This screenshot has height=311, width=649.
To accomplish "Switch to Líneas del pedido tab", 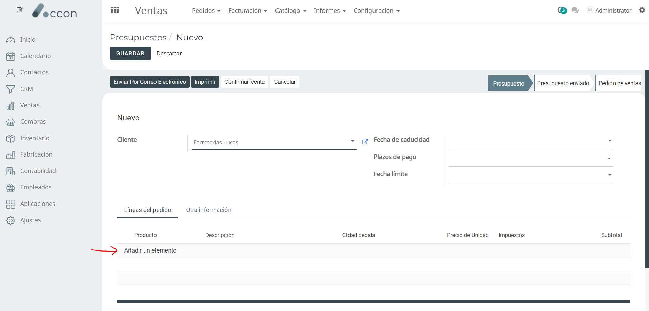I will pos(148,210).
